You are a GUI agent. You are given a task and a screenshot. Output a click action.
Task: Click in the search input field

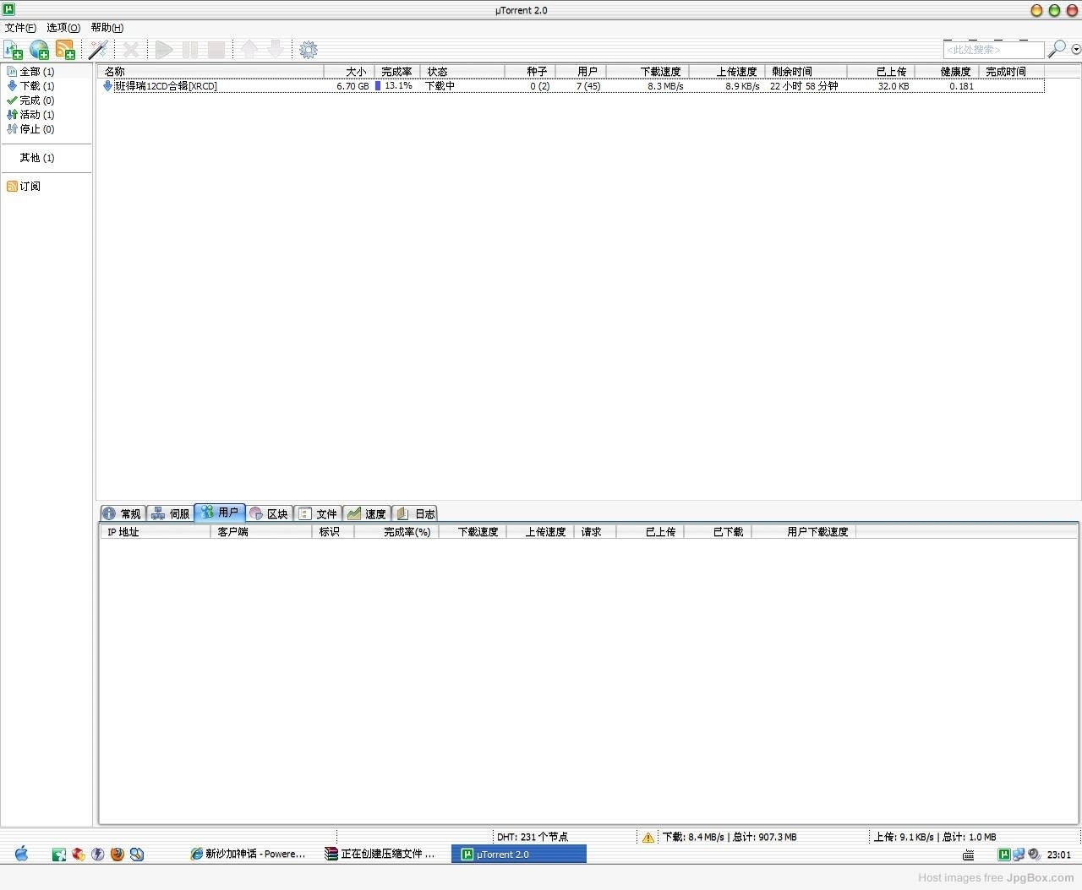coord(992,50)
